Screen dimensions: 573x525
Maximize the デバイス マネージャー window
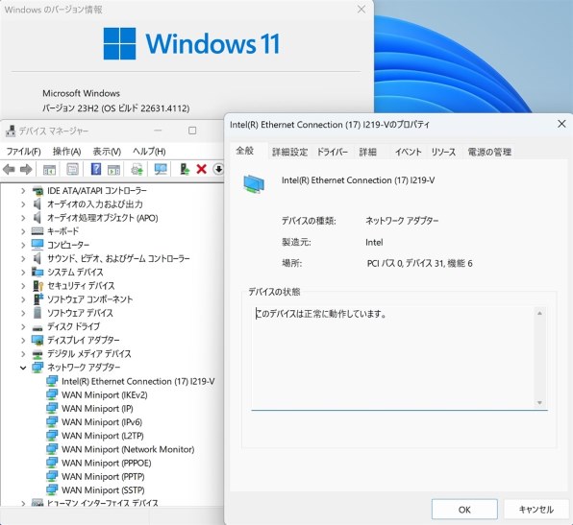[192, 131]
